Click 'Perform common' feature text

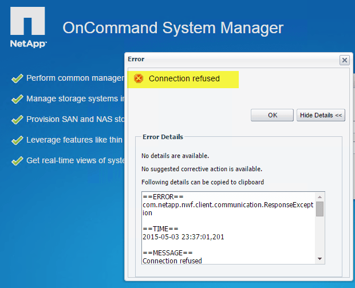pyautogui.click(x=76, y=78)
